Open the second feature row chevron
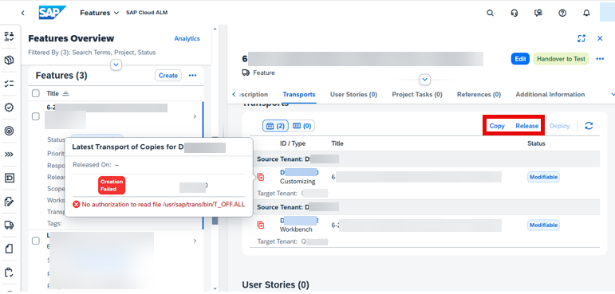 pyautogui.click(x=195, y=241)
